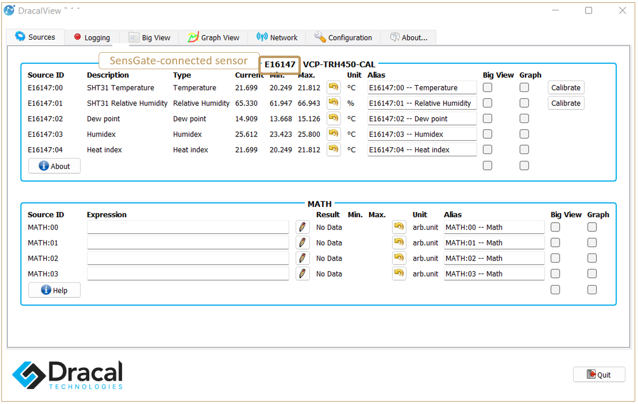Edit alias field E16147:02 -- Dew point
Screen dimensions: 638x404
422,119
